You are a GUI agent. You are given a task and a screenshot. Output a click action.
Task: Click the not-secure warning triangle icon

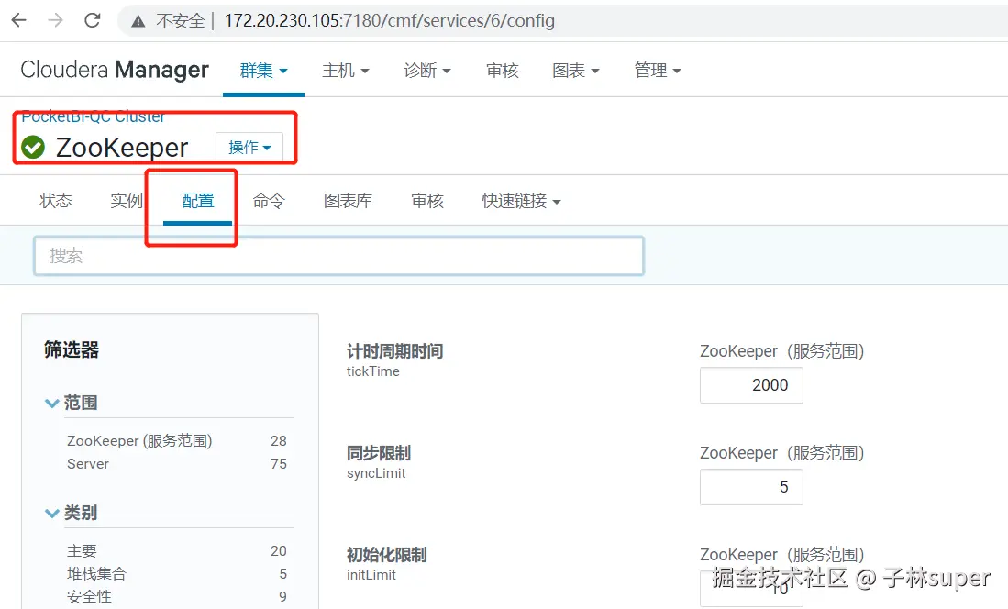point(138,21)
